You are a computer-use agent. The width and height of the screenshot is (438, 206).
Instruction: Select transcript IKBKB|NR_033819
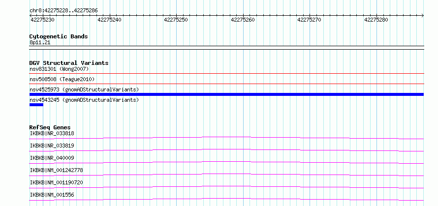click(52, 146)
